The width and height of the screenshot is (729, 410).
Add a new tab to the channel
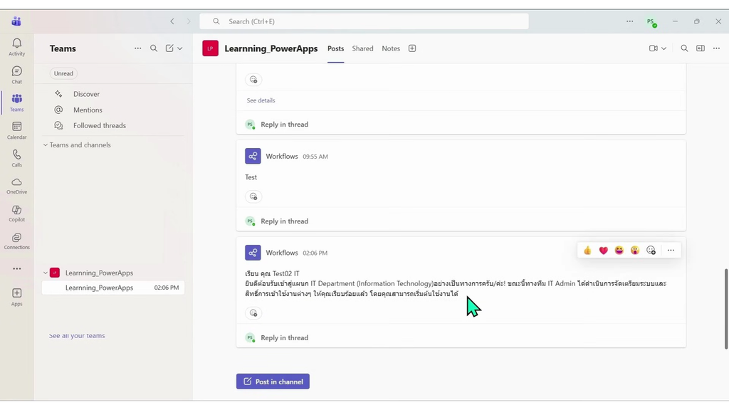(412, 48)
